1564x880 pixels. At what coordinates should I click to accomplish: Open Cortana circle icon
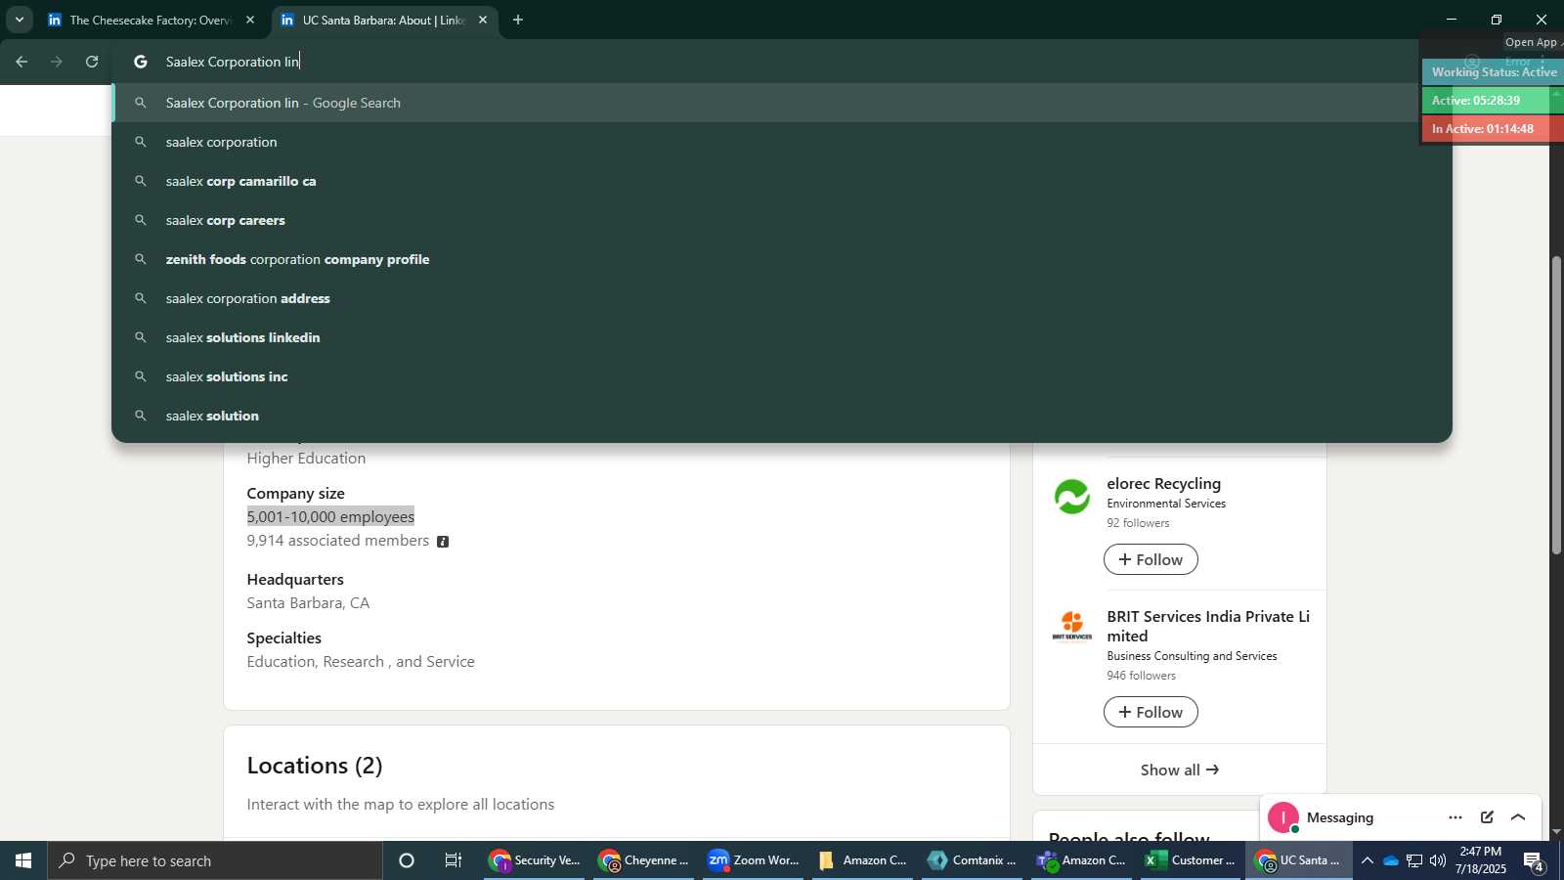[407, 860]
